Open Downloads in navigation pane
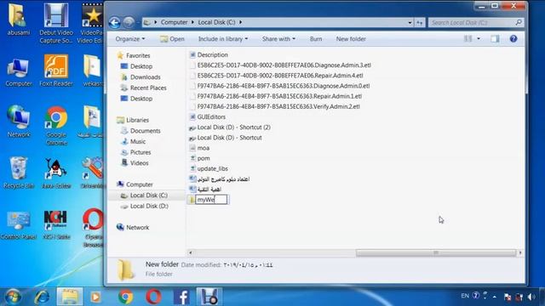Image resolution: width=545 pixels, height=306 pixels. (x=146, y=77)
